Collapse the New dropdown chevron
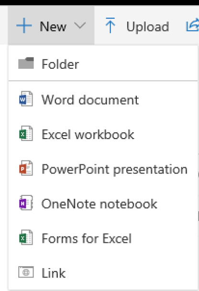199x291 pixels. click(x=80, y=25)
